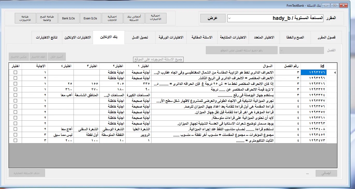The width and height of the screenshot is (355, 189).
Task: Click the row selector arrow for the first row
Action: click(x=332, y=72)
